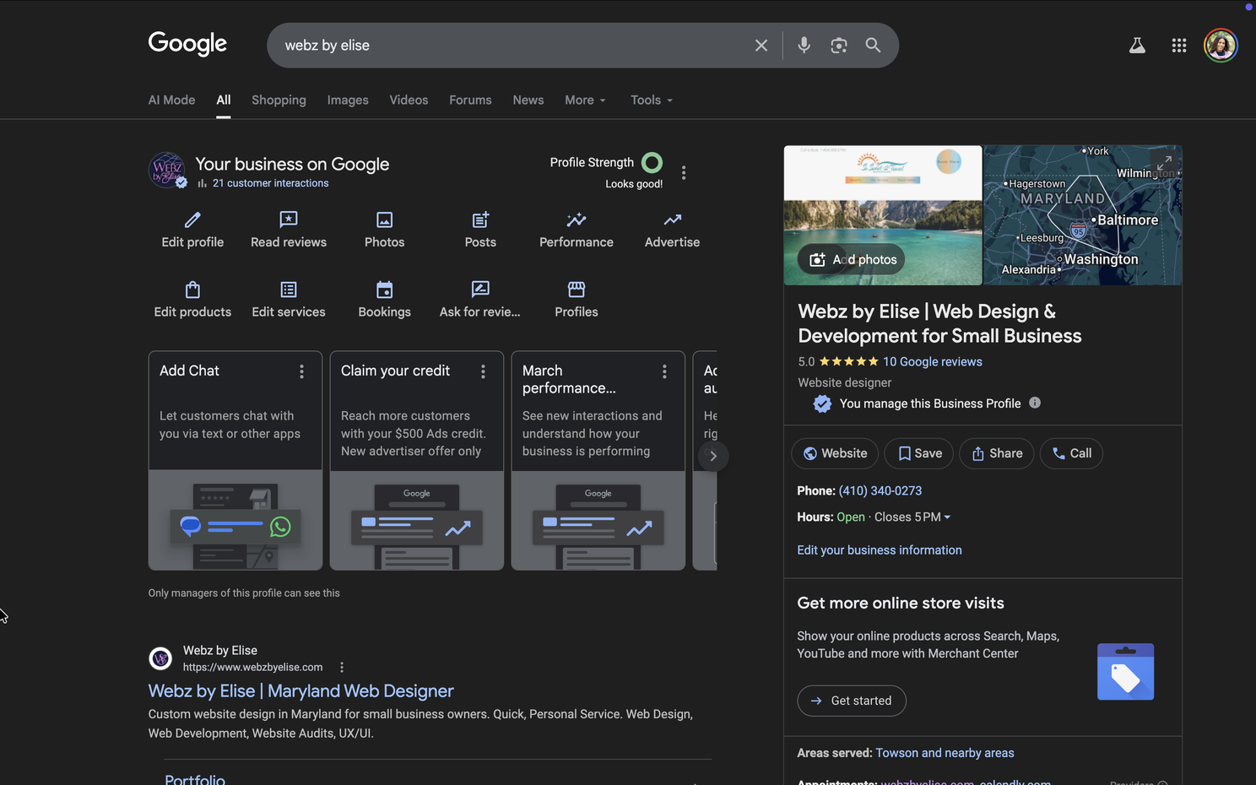Open search by image (Lens) icon

[x=838, y=46]
